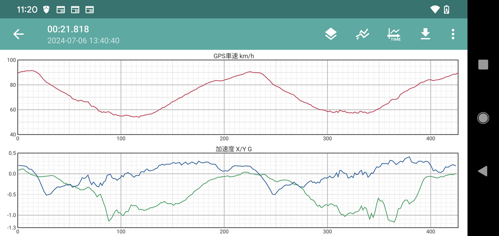Select the GPS車速 km/h chart title
499x236 pixels.
coord(234,56)
